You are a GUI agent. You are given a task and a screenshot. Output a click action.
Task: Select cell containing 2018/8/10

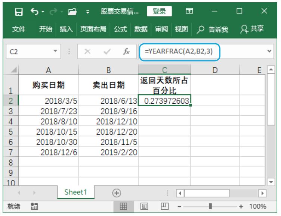(x=48, y=121)
